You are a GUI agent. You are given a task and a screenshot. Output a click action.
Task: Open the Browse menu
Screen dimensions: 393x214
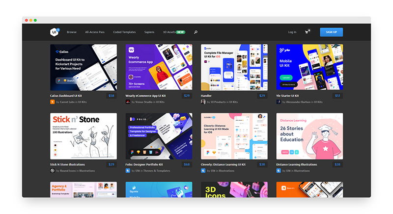click(71, 32)
